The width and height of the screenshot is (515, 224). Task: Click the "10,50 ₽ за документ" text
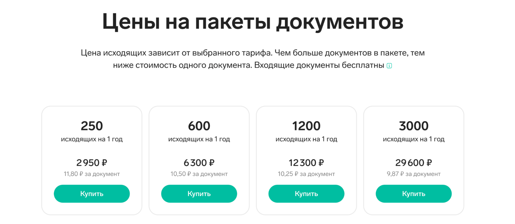199,174
